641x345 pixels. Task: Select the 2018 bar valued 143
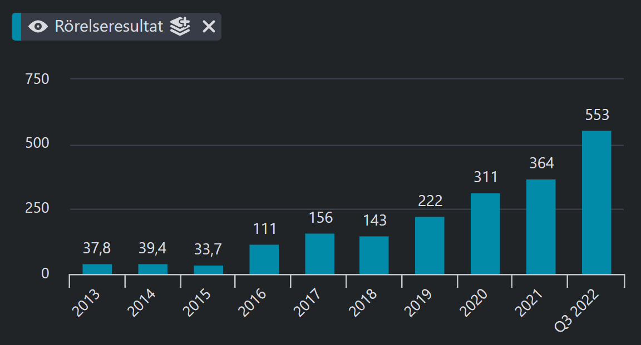(x=374, y=255)
